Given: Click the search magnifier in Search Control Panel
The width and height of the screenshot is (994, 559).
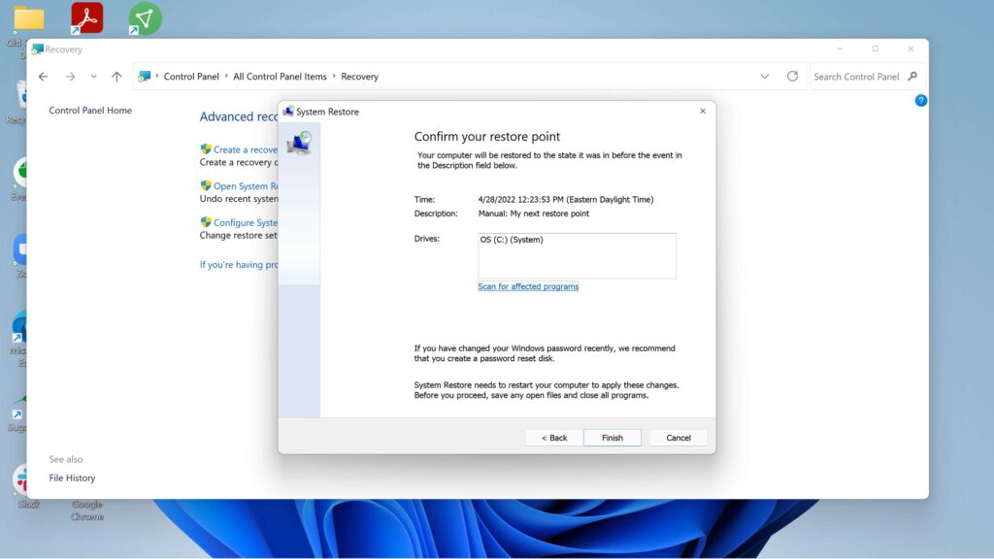Looking at the screenshot, I should point(912,76).
